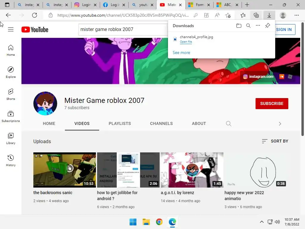Image resolution: width=305 pixels, height=229 pixels.
Task: Click the channel search magnifier icon
Action: click(x=228, y=124)
